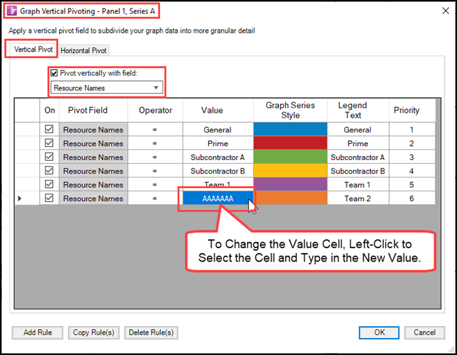Switch to the Vertical Pivot tab
457x355 pixels.
click(33, 49)
